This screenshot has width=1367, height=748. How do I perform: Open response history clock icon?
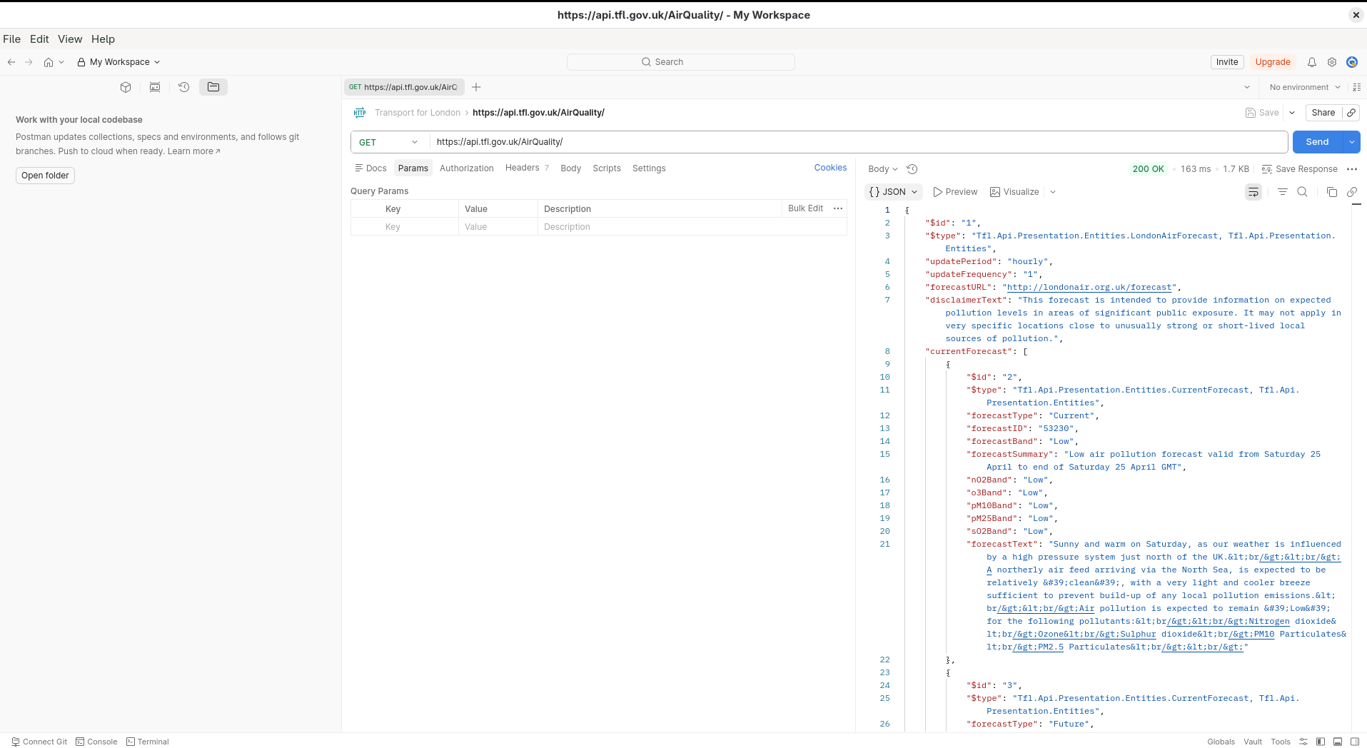912,169
